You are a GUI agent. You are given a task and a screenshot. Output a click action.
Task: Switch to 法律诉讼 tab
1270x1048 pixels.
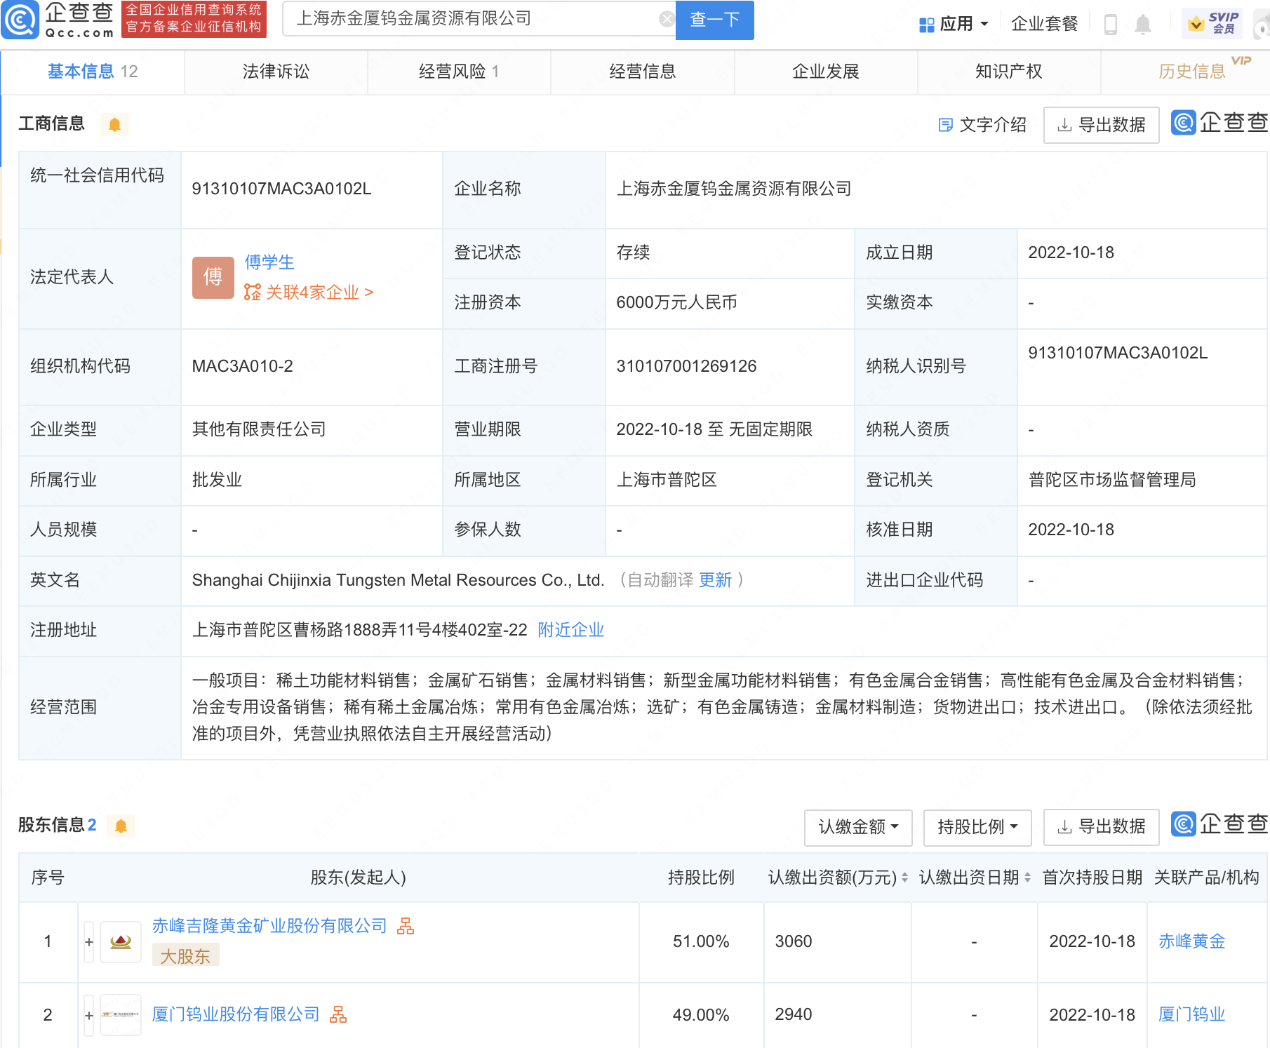[276, 72]
